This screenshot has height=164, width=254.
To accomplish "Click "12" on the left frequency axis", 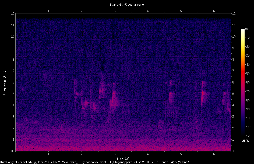I will tap(13, 14).
